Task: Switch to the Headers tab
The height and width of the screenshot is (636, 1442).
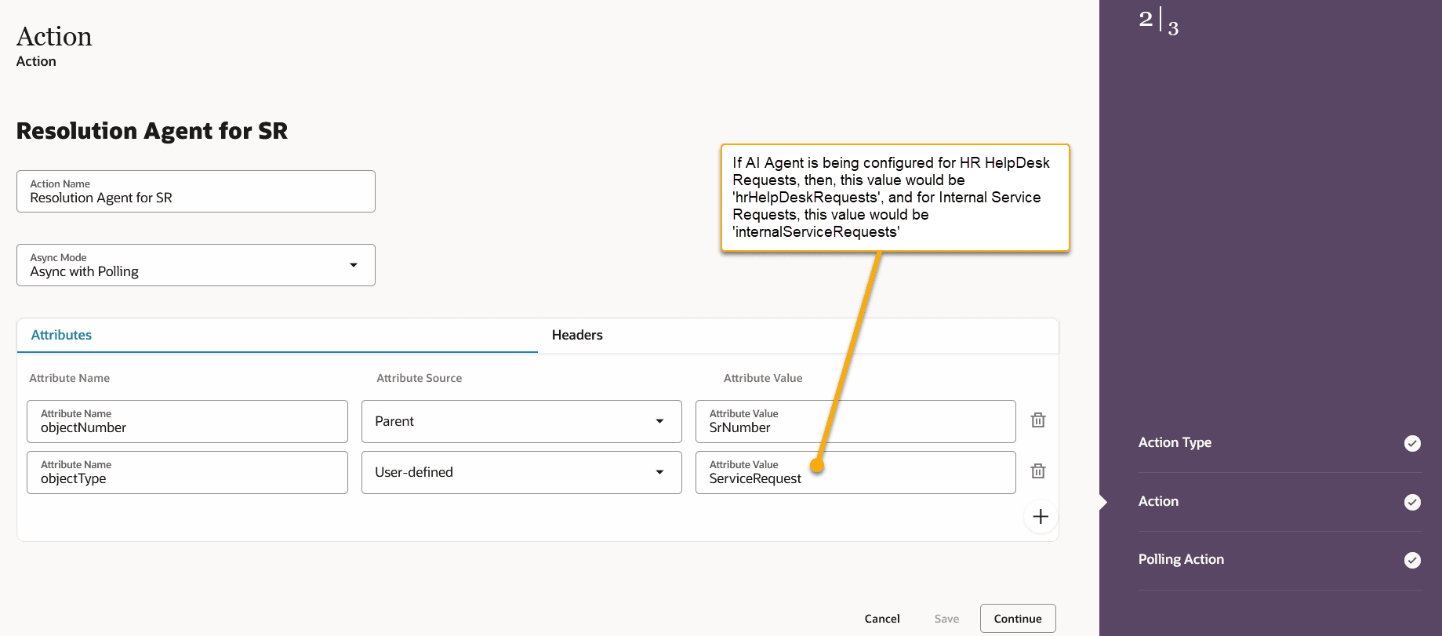Action: tap(577, 335)
